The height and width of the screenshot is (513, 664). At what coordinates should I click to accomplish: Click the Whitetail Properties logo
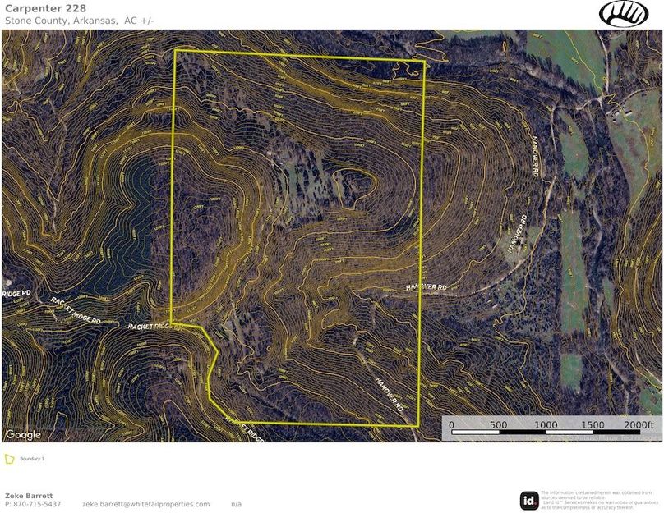point(624,13)
